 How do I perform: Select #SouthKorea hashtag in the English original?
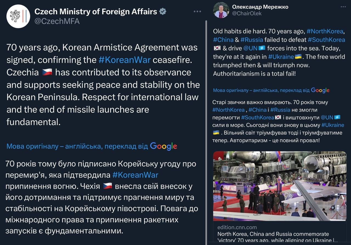pos(326,40)
